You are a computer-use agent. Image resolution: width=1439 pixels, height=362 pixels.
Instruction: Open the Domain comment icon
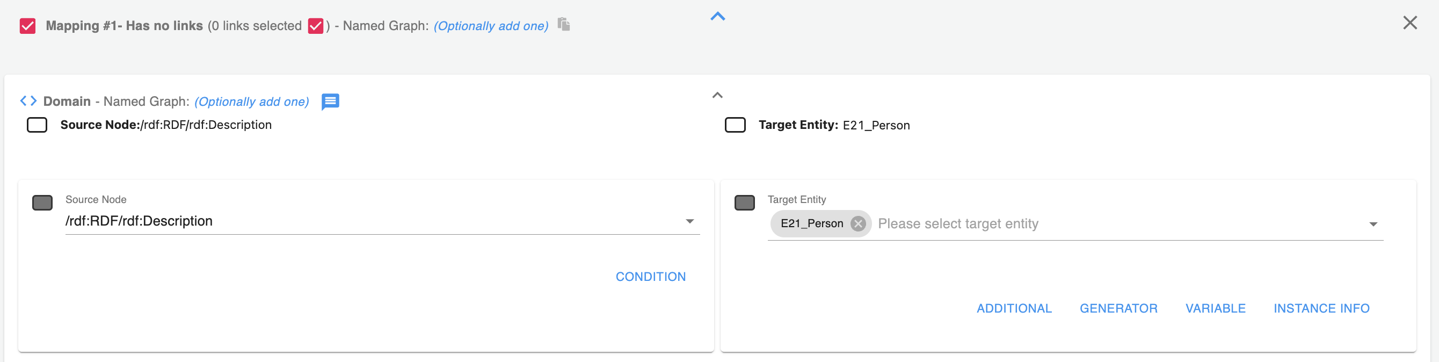click(330, 102)
